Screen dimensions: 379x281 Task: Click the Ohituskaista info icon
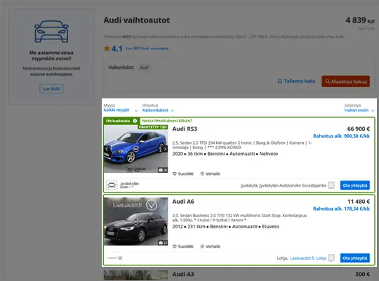pyautogui.click(x=135, y=121)
